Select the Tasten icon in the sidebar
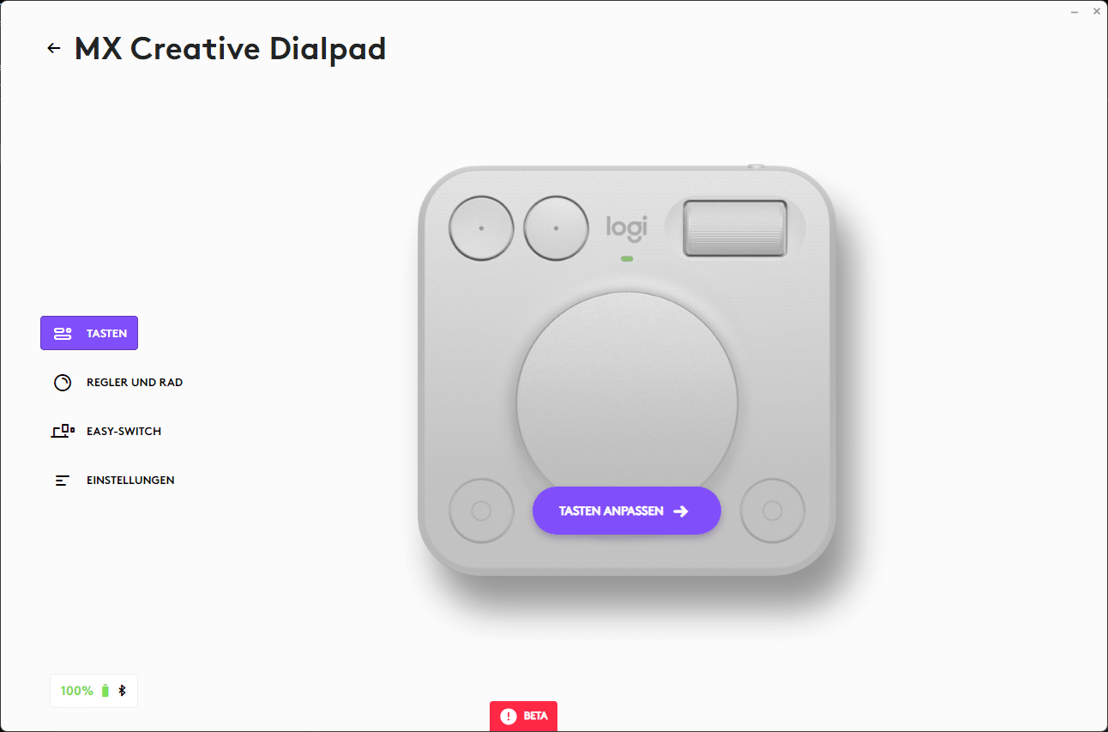The width and height of the screenshot is (1108, 732). click(63, 333)
